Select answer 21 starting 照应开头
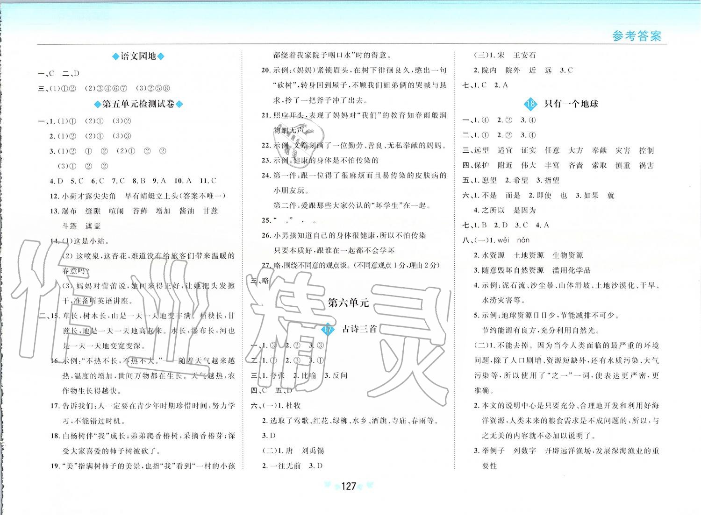Screen dimensions: 701x515 click(x=354, y=115)
